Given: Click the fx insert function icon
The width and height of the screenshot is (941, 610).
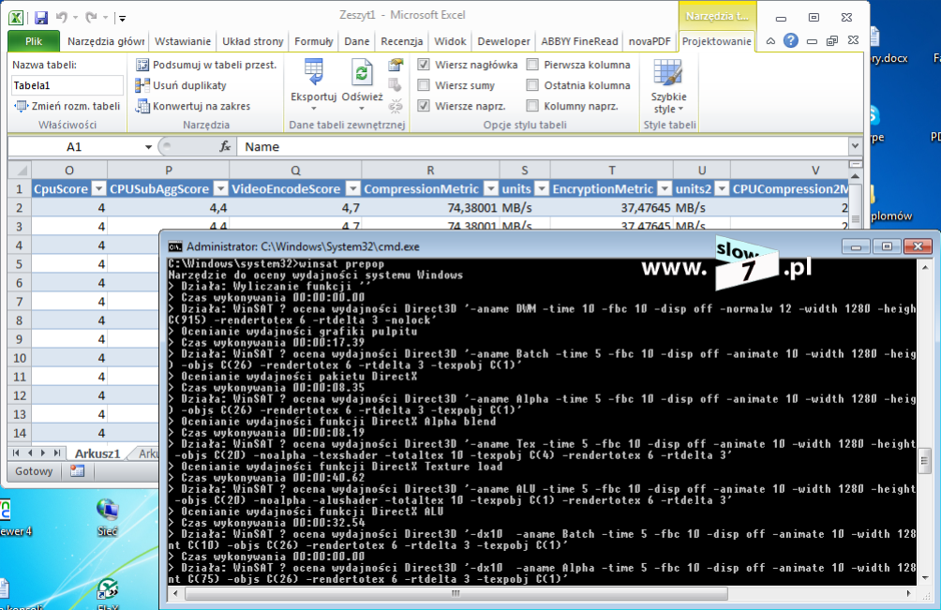Looking at the screenshot, I should (x=225, y=147).
